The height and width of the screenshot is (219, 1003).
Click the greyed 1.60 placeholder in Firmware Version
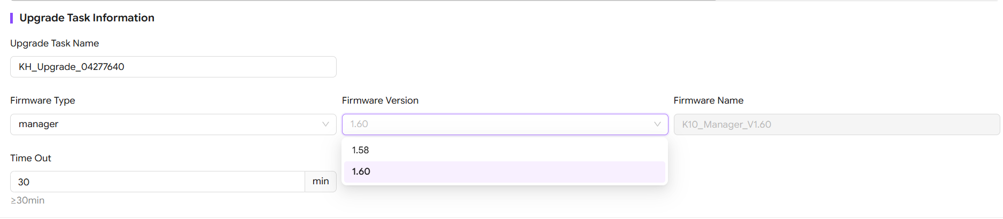point(359,124)
